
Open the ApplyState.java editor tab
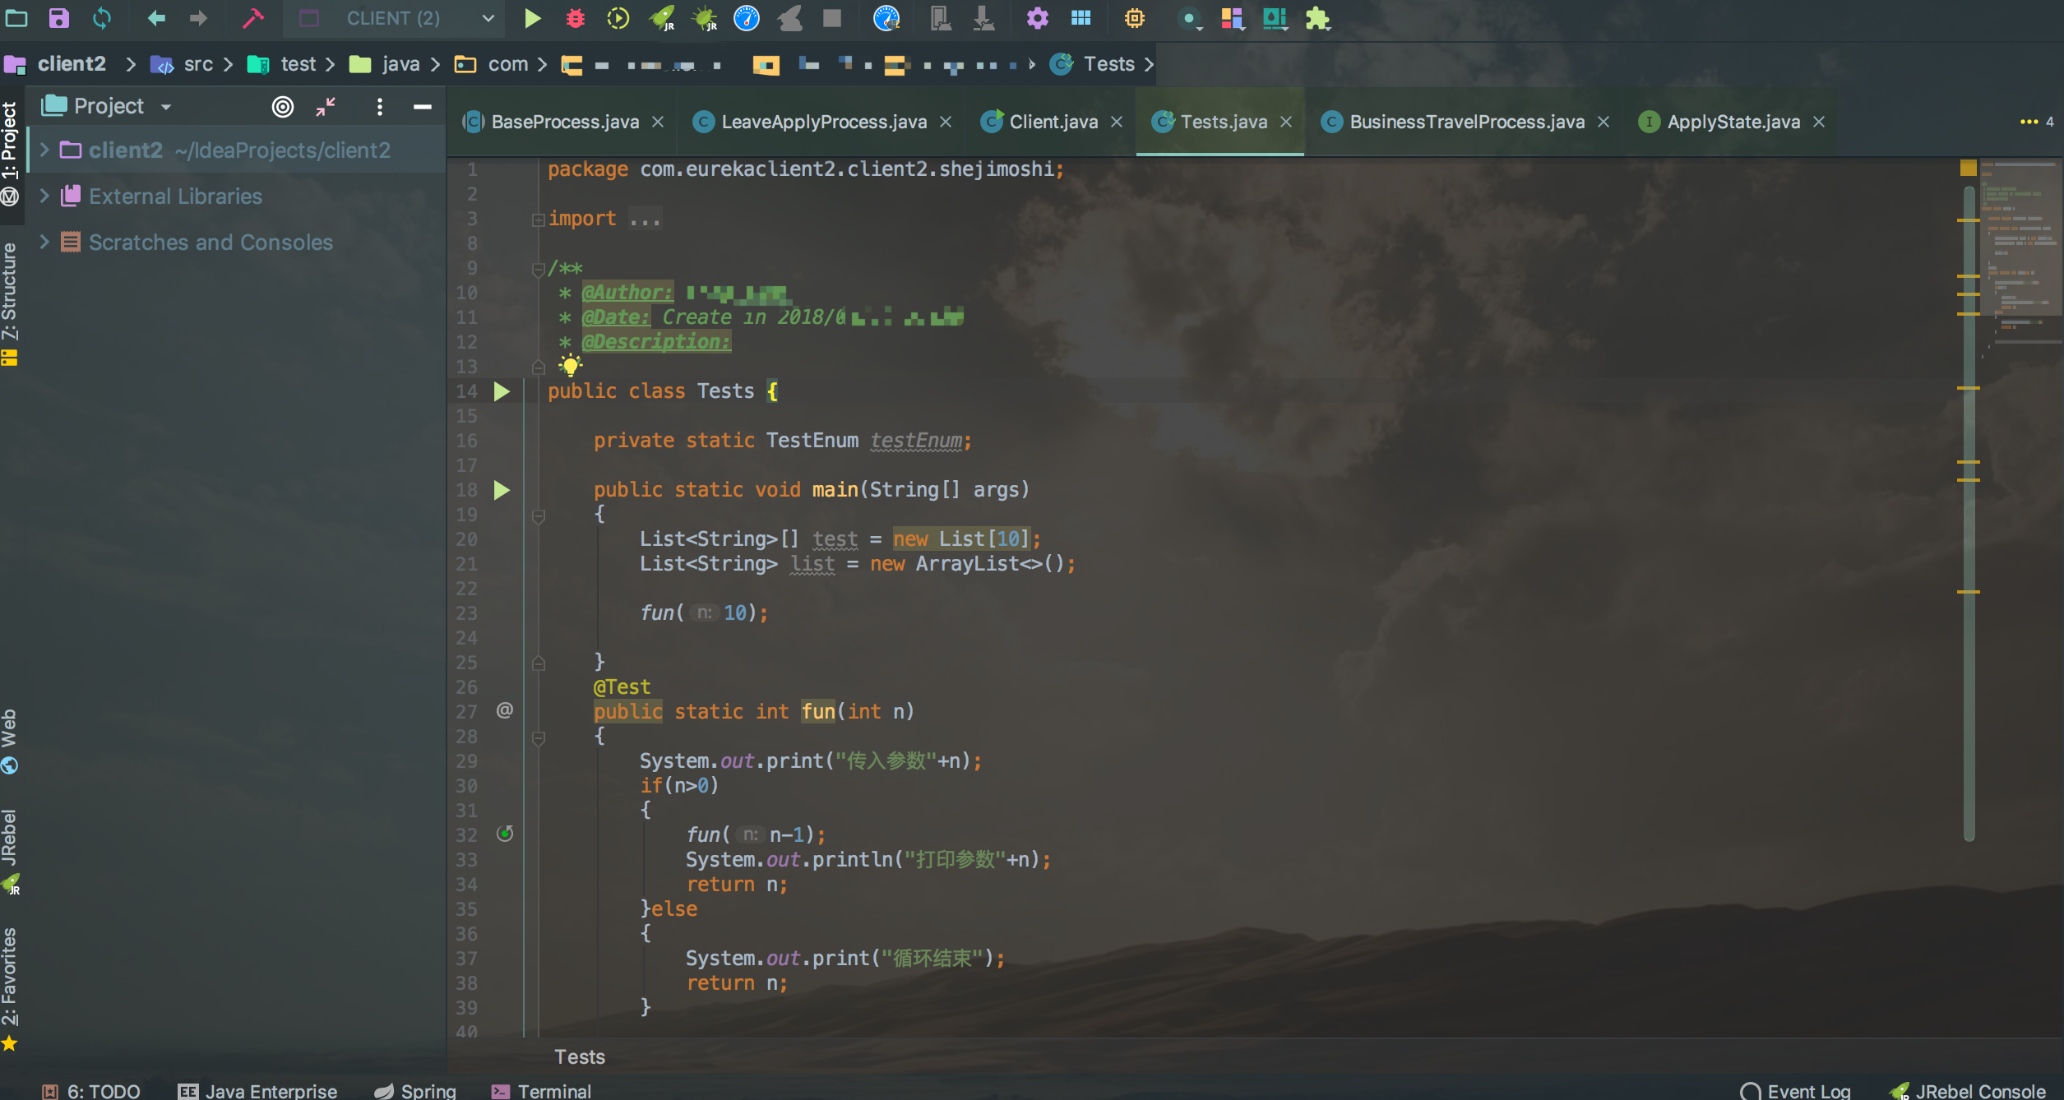(x=1733, y=122)
